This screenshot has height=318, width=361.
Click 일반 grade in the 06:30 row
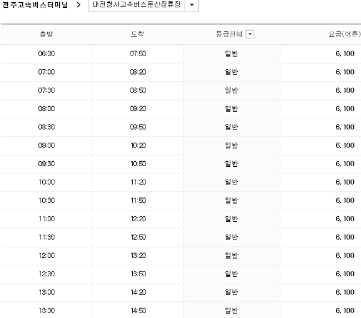[x=232, y=53]
